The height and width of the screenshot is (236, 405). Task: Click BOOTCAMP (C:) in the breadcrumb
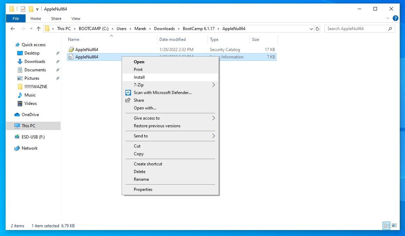(x=94, y=29)
